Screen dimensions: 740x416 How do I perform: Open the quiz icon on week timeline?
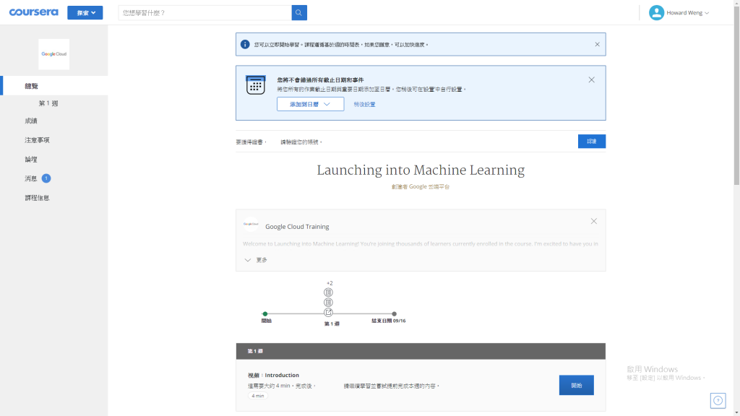[329, 313]
